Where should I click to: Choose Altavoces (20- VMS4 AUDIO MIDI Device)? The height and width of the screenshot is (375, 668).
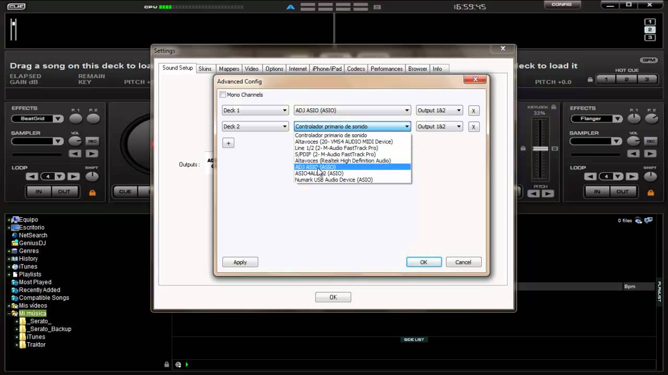352,142
